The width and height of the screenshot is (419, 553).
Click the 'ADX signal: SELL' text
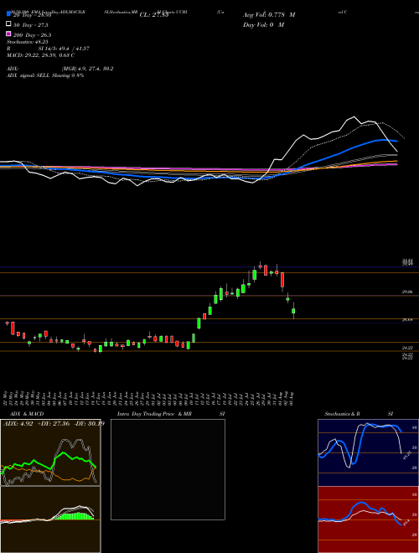click(28, 75)
